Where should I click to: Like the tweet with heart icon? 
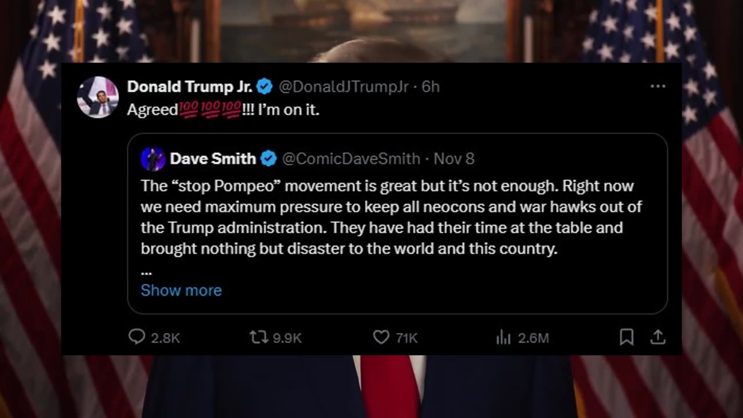coord(381,337)
